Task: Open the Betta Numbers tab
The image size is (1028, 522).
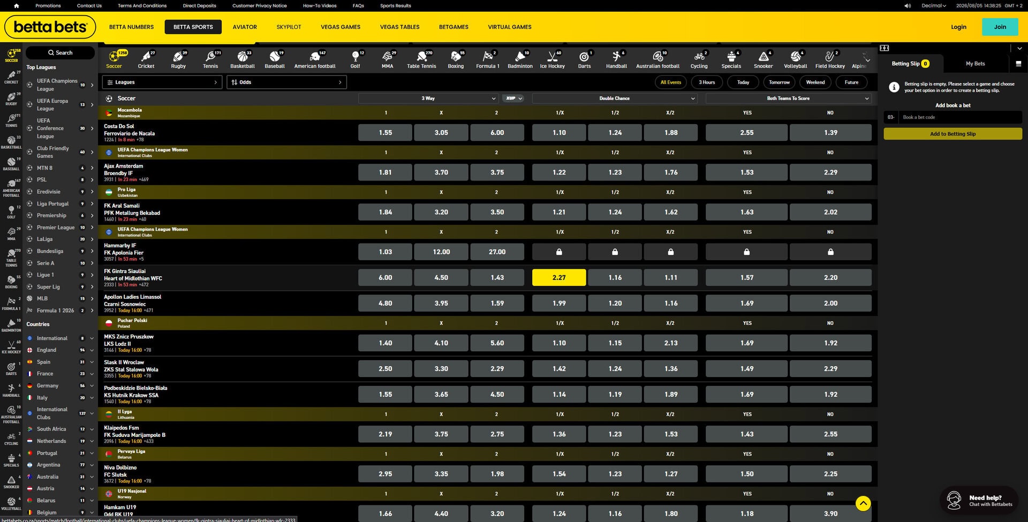Action: coord(131,27)
